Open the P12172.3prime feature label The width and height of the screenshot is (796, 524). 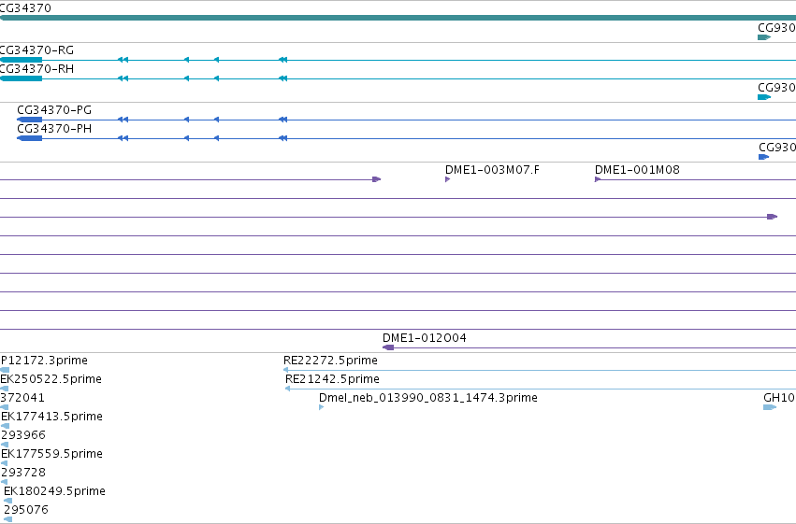pyautogui.click(x=44, y=361)
